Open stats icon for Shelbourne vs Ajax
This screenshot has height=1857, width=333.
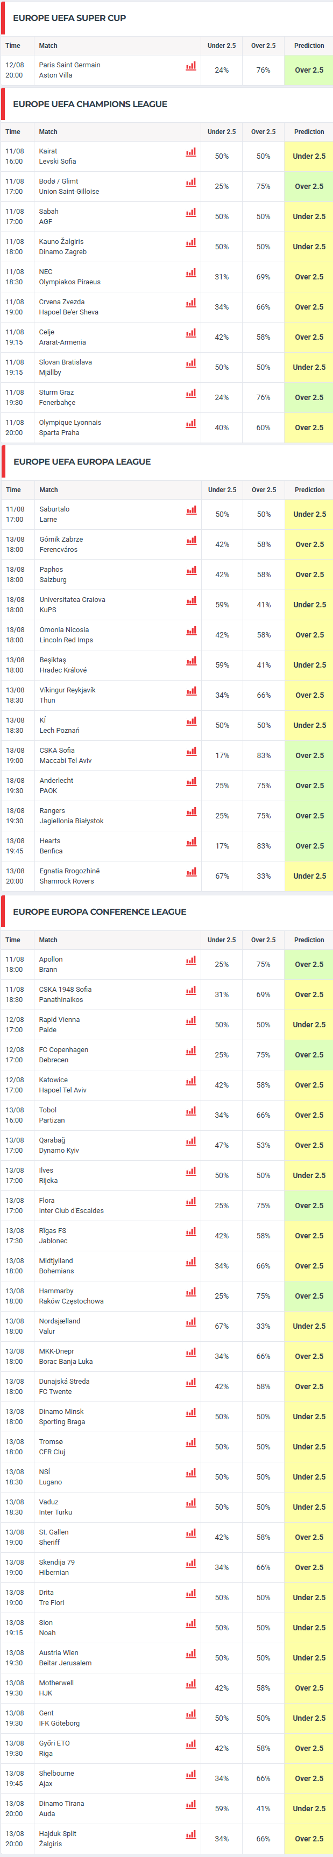(x=191, y=1775)
